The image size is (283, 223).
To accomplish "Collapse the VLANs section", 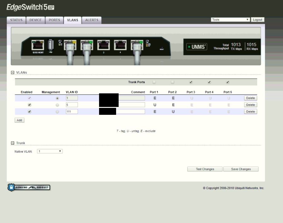I will (13, 73).
